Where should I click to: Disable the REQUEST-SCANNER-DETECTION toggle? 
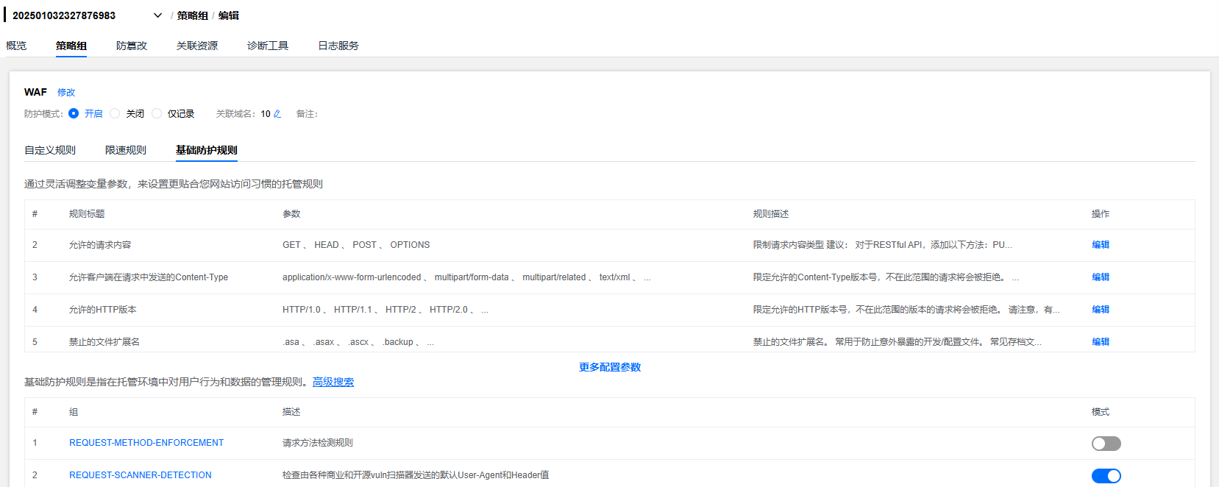(1106, 476)
